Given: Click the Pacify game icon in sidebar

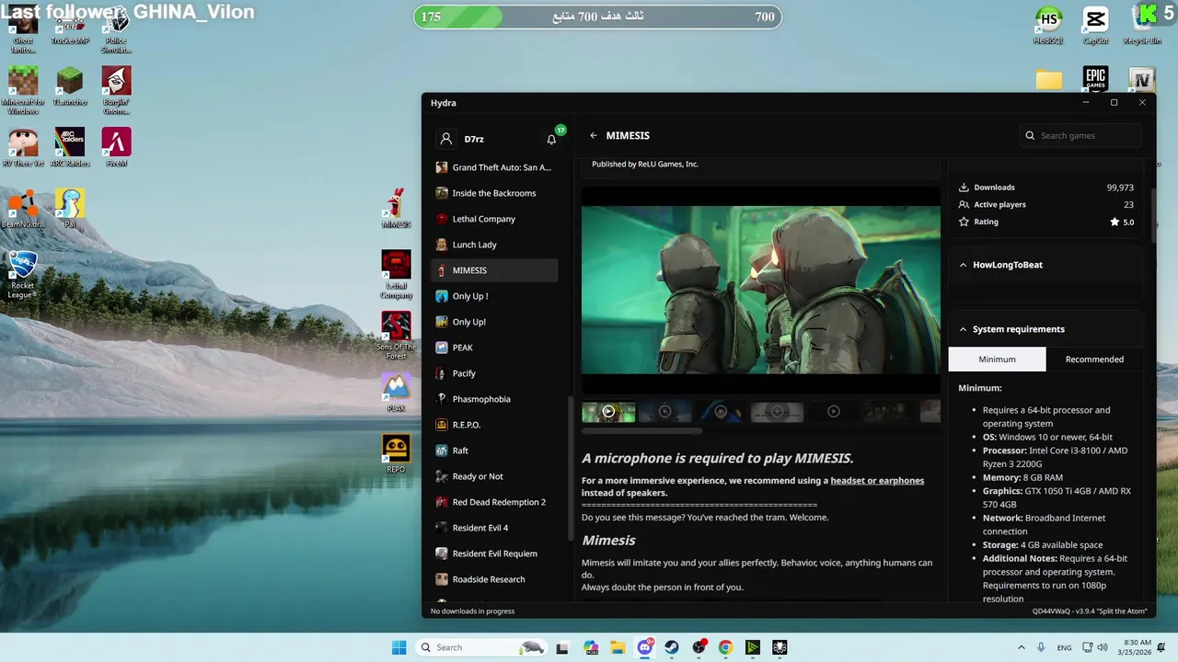Looking at the screenshot, I should coord(442,373).
